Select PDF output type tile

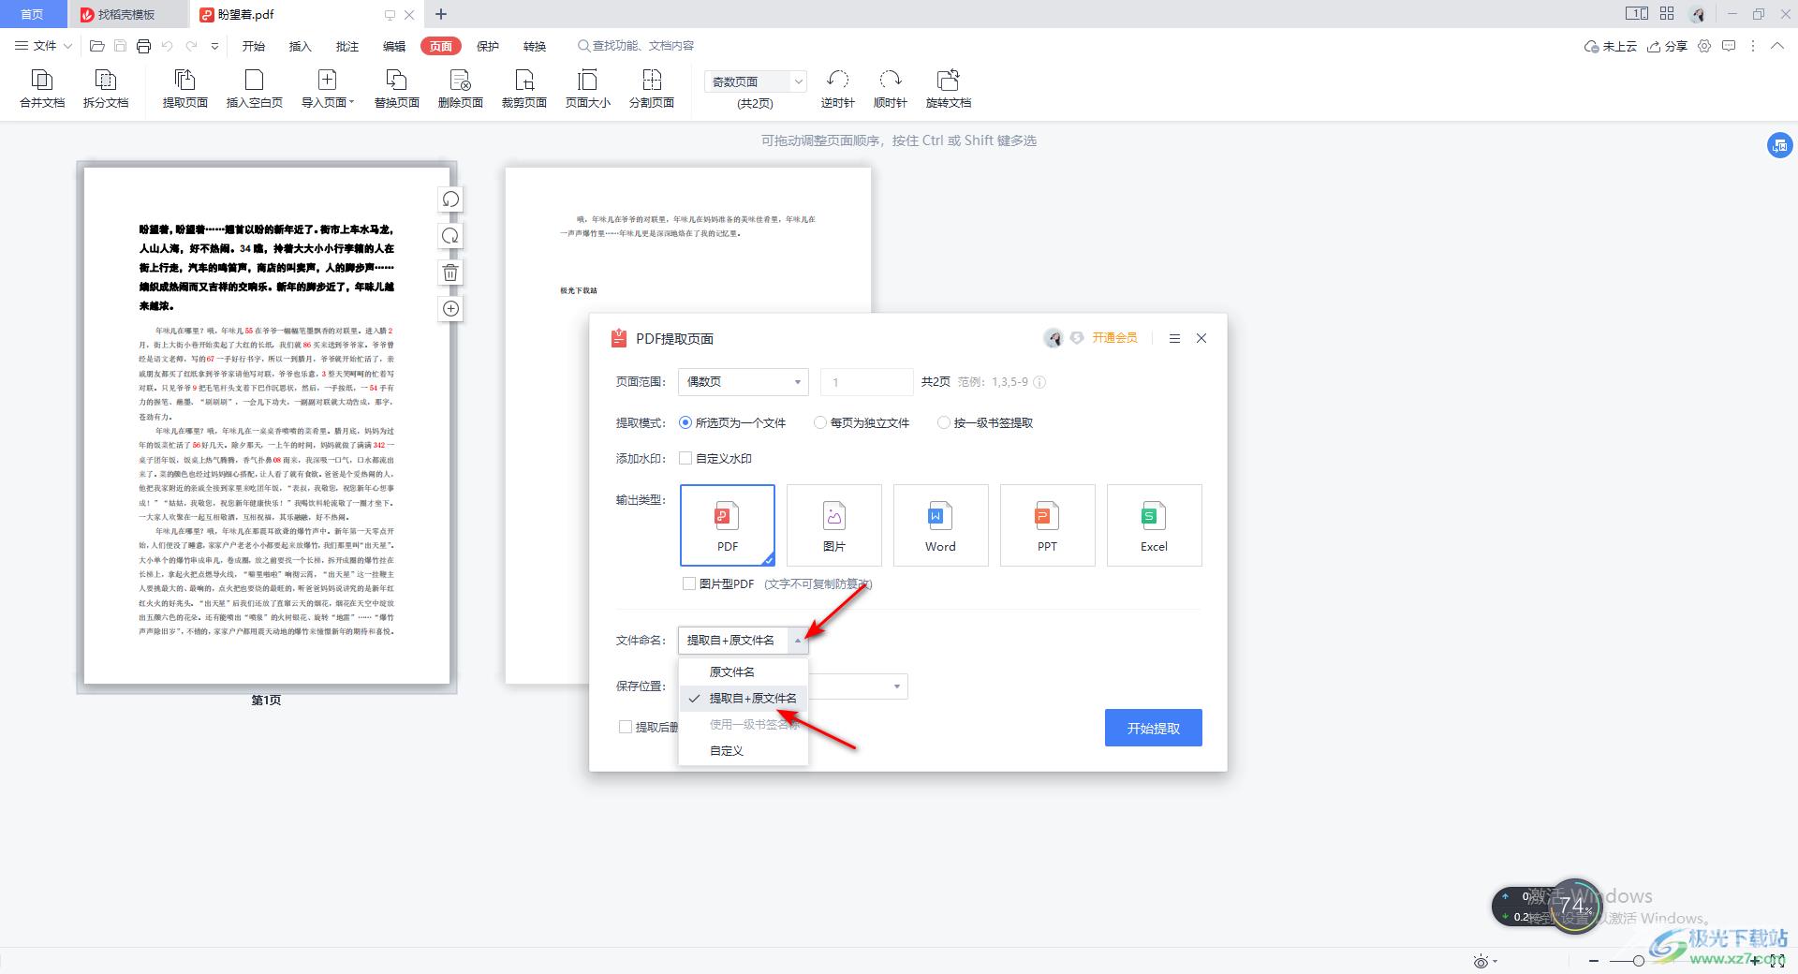click(728, 525)
